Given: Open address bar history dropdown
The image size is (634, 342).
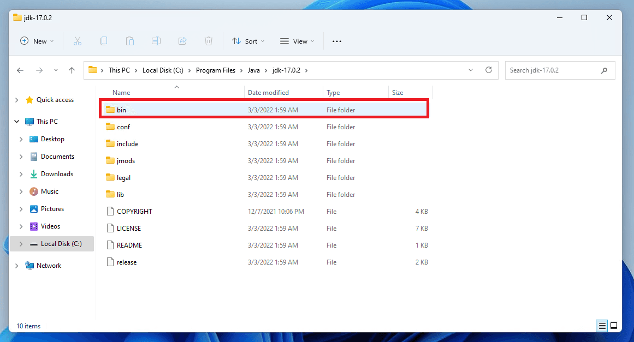Looking at the screenshot, I should pos(471,70).
